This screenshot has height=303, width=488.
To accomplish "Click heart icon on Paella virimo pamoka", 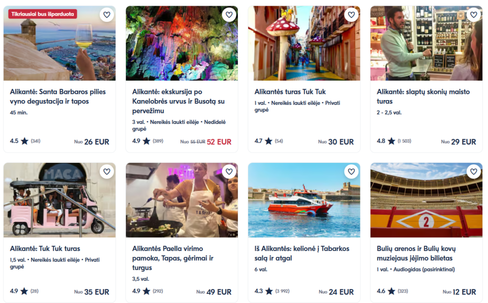I will tap(229, 172).
